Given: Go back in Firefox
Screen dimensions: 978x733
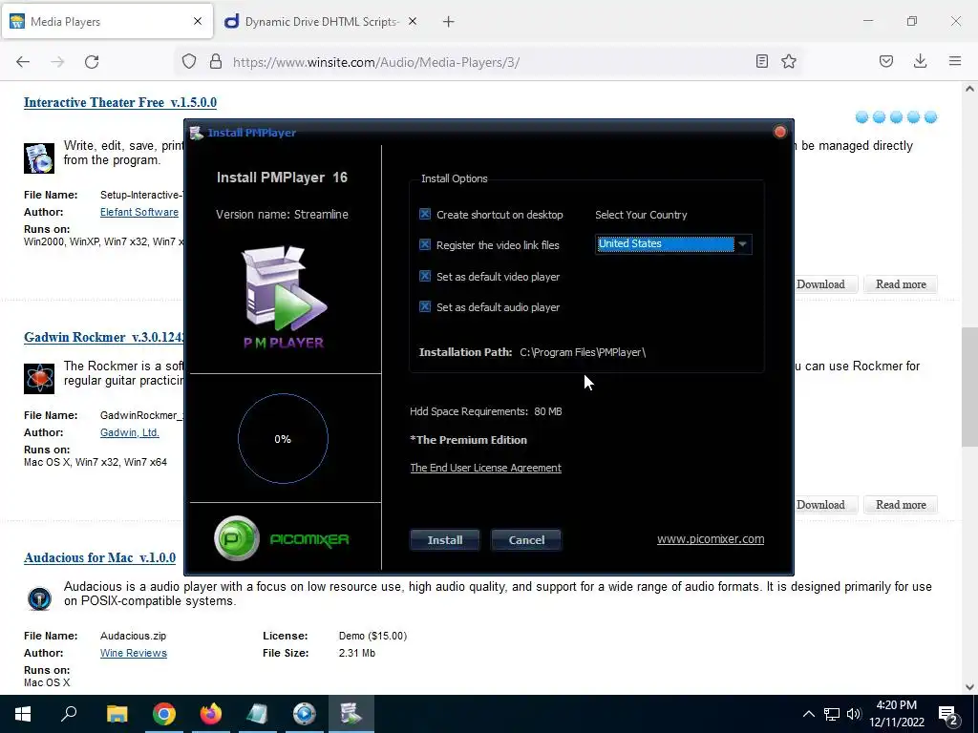Looking at the screenshot, I should coord(23,62).
